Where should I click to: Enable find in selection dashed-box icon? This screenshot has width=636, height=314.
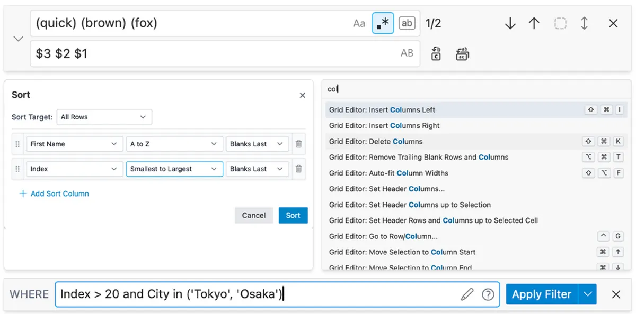pos(559,23)
